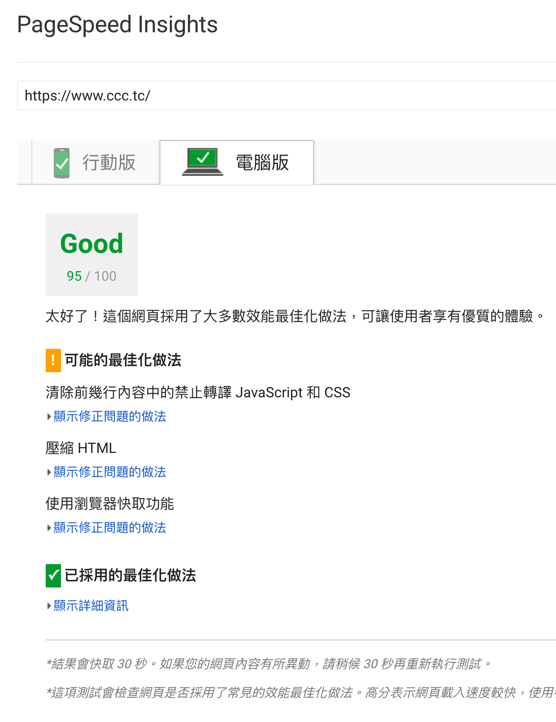Click the 結果會快取 30 秒 footnote
Image resolution: width=556 pixels, height=722 pixels.
pyautogui.click(x=269, y=664)
